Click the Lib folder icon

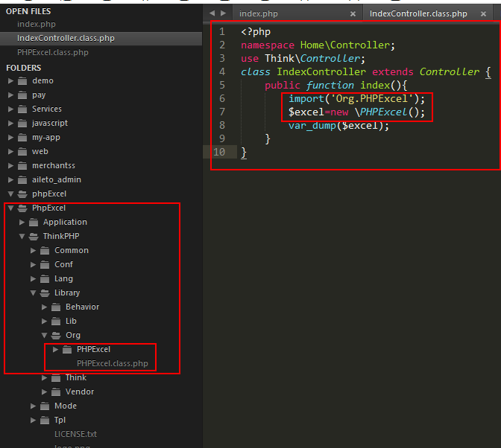click(x=56, y=321)
